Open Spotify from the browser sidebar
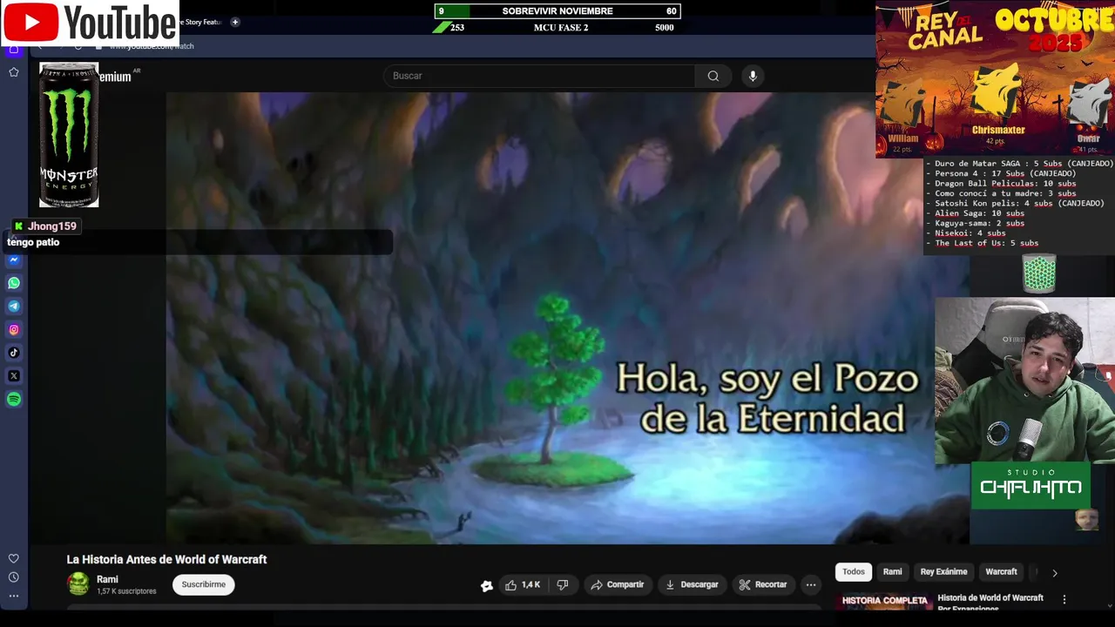Screen dimensions: 1115x627 point(14,400)
